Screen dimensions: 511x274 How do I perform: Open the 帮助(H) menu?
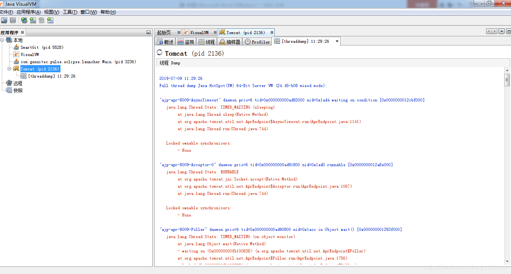tap(108, 12)
